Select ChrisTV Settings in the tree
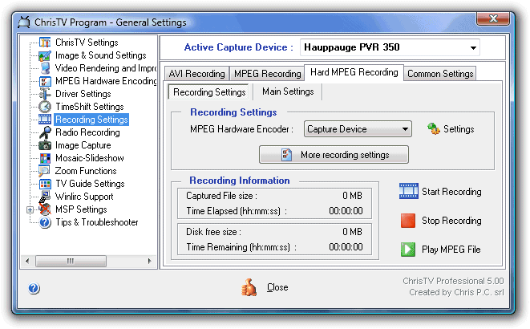Screen dimensions: 530x329 coord(87,43)
